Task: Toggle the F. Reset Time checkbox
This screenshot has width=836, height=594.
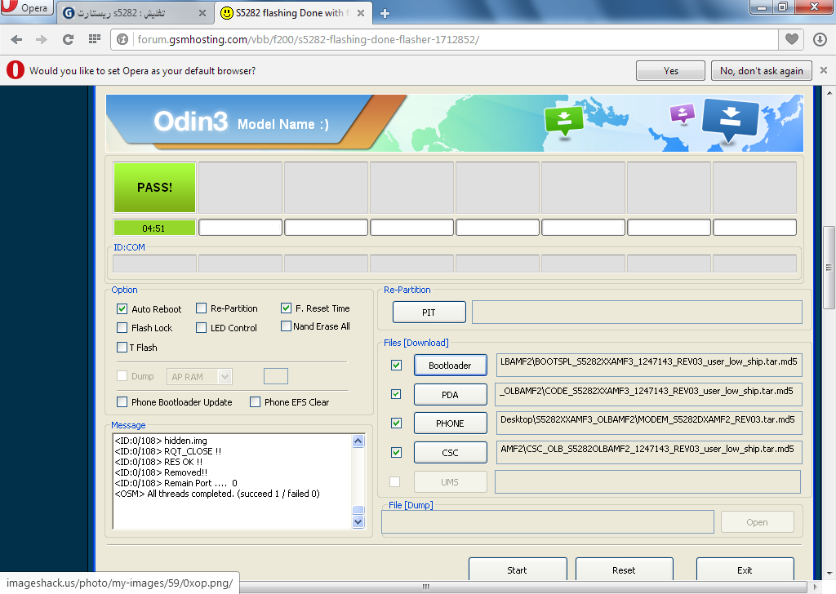Action: tap(287, 308)
